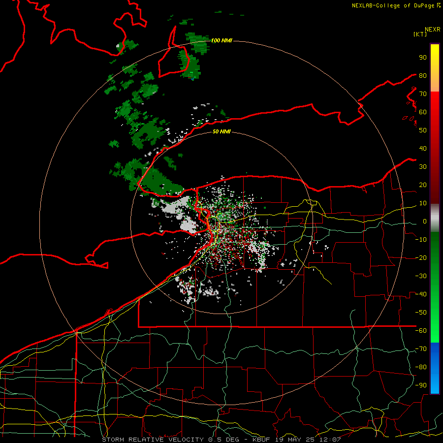Click the 0 value on velocity scale
Image resolution: width=443 pixels, height=443 pixels.
click(425, 221)
